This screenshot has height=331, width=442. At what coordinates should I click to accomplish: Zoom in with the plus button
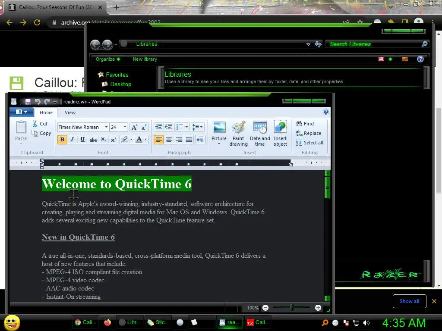click(x=318, y=308)
